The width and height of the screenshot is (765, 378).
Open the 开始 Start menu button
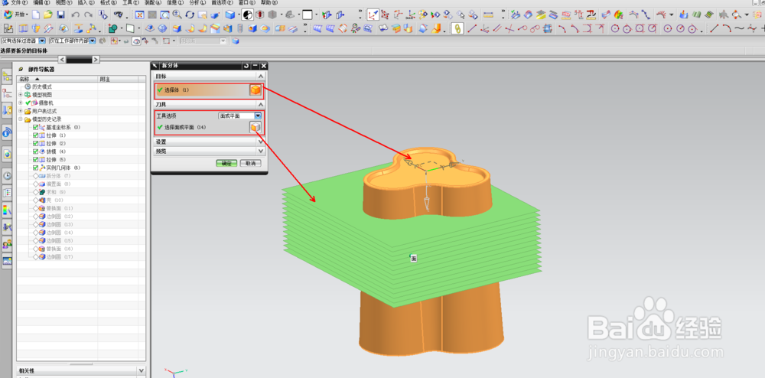pyautogui.click(x=16, y=15)
